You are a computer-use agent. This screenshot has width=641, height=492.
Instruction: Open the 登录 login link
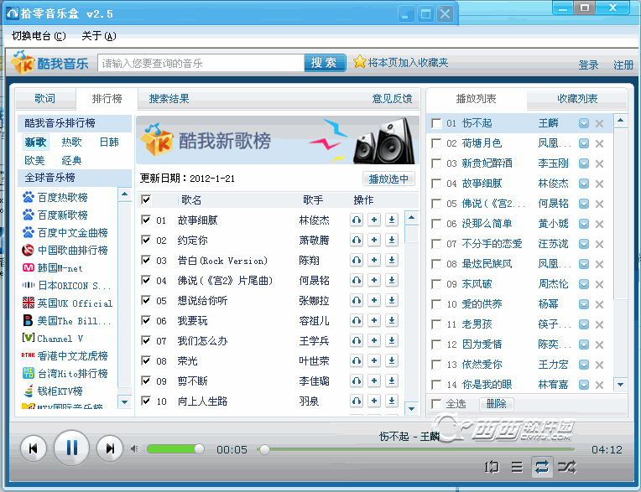click(588, 65)
